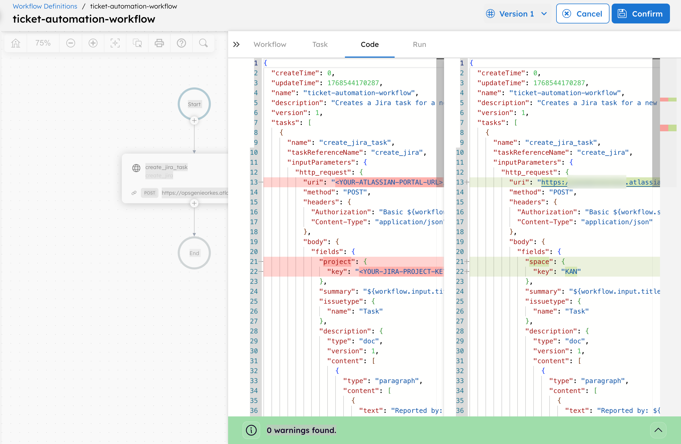Open the Workflow Definitions breadcrumb link

click(x=45, y=6)
